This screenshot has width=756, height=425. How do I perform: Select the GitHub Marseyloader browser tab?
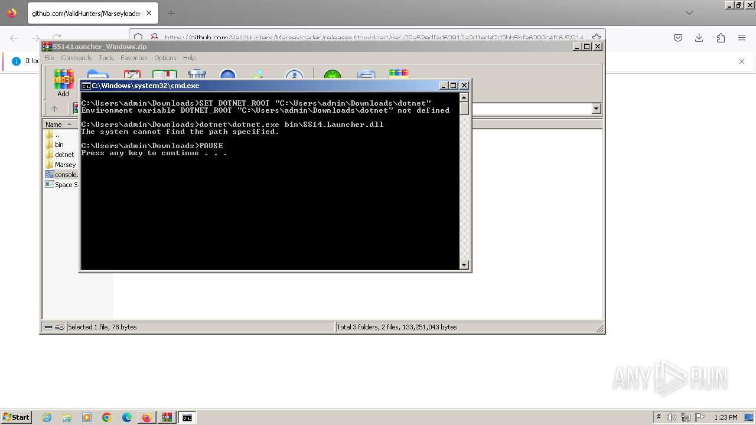tap(93, 13)
